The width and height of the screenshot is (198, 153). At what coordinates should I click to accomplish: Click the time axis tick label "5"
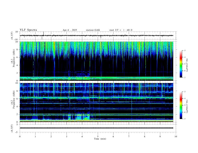point(98,136)
